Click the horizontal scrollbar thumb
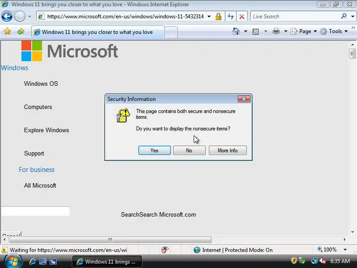Screen dimensions: 357x268 click(x=110, y=239)
